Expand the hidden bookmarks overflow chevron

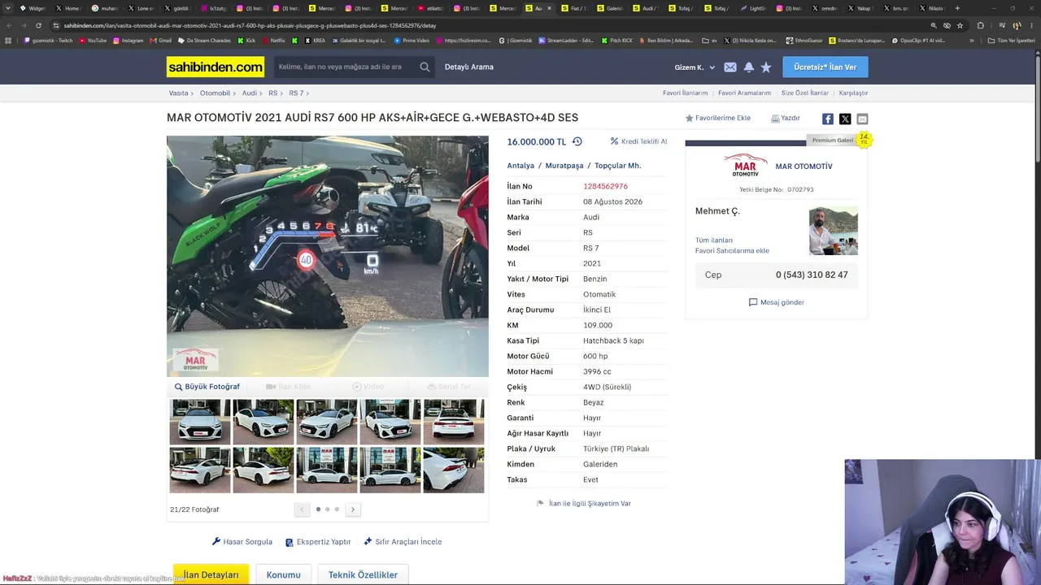(x=971, y=41)
